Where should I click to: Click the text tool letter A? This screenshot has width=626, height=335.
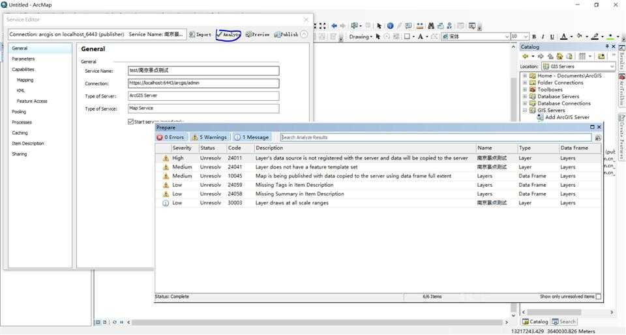pyautogui.click(x=421, y=36)
